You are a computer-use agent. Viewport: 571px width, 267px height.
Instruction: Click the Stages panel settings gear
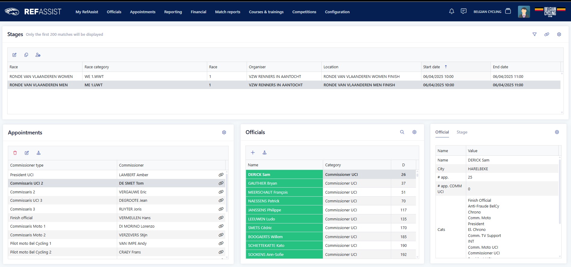[x=559, y=34]
